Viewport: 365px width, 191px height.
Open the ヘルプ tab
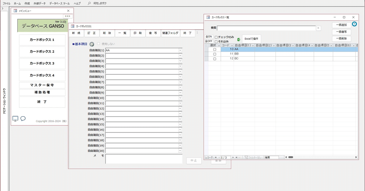pyautogui.click(x=77, y=3)
